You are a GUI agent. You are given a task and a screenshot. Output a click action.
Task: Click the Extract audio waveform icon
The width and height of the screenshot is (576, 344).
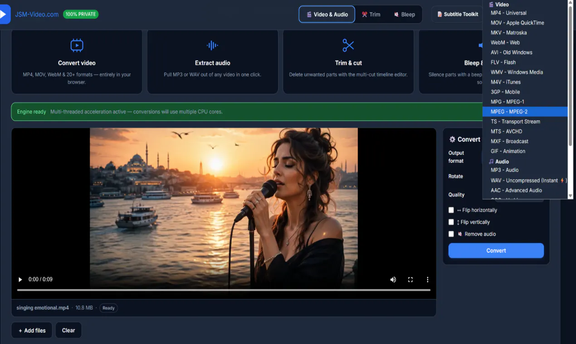(212, 45)
